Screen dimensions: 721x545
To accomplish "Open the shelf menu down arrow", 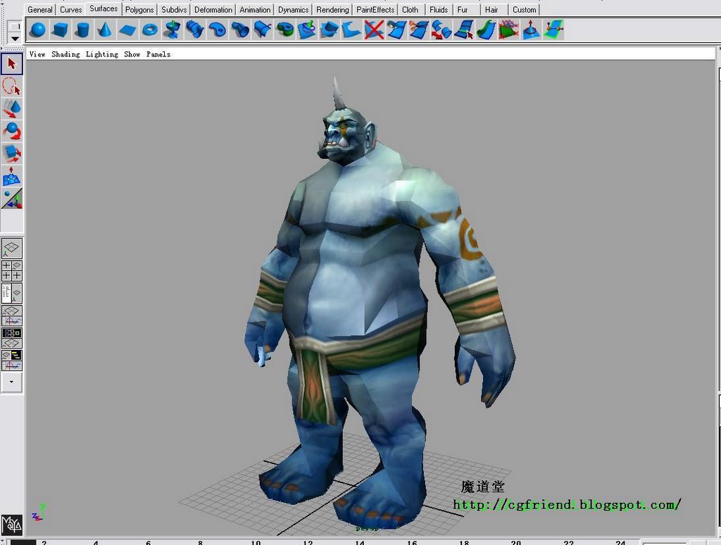I will pos(15,39).
